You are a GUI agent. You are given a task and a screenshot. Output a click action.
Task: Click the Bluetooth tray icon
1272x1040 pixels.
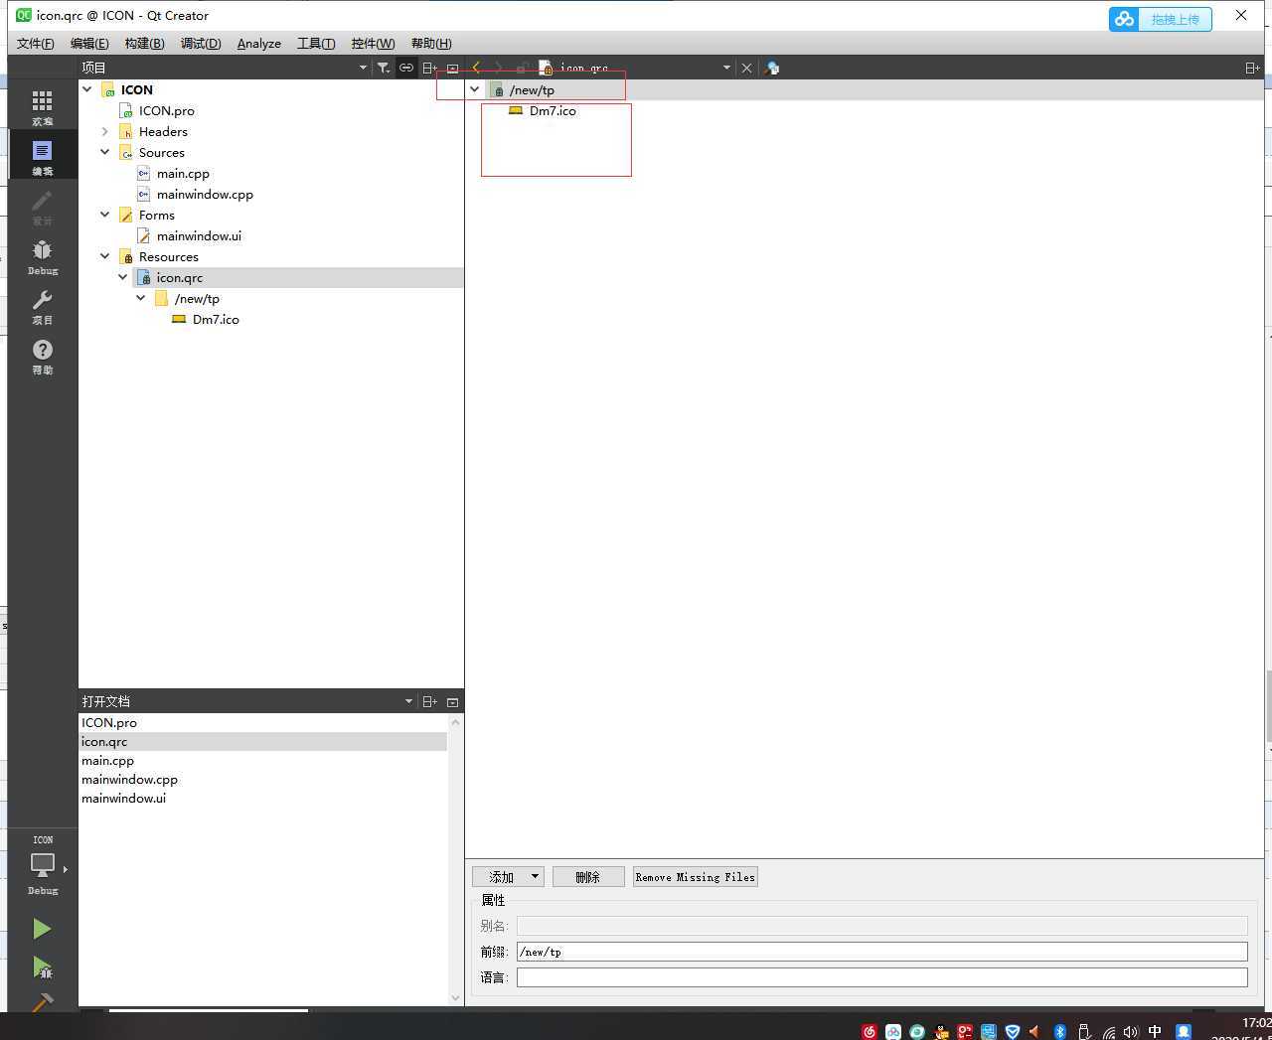click(1059, 1031)
